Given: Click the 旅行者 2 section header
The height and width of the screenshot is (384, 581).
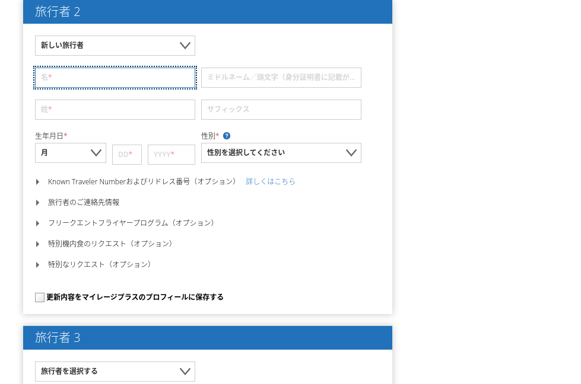Looking at the screenshot, I should click(58, 11).
